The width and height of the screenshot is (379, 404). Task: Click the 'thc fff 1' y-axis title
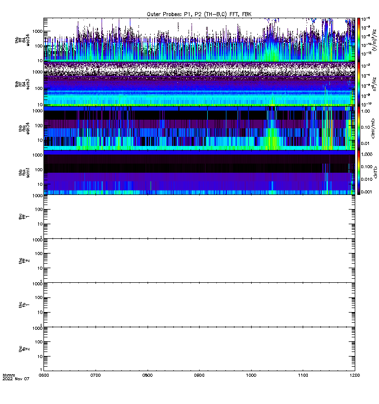pos(24,217)
